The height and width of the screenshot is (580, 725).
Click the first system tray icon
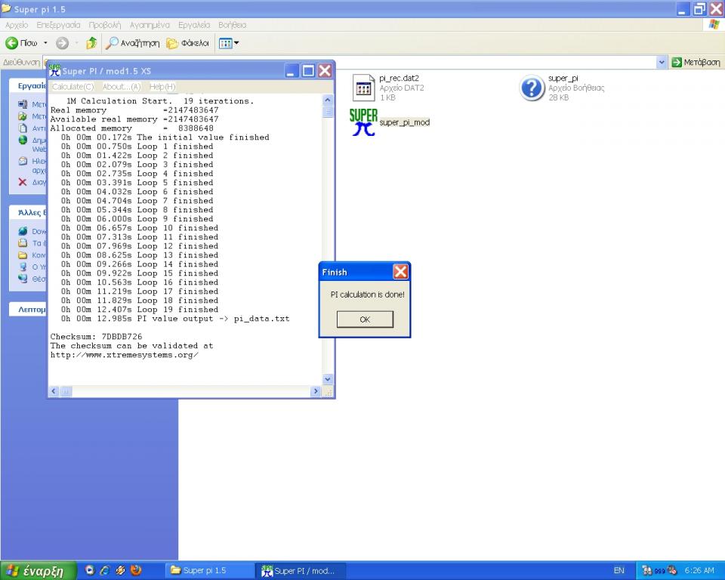(x=647, y=571)
